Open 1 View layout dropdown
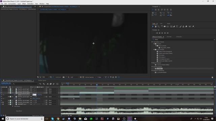This screenshot has width=216, height=121. tap(101, 77)
